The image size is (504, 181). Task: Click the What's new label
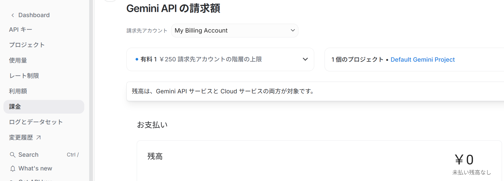pyautogui.click(x=35, y=168)
